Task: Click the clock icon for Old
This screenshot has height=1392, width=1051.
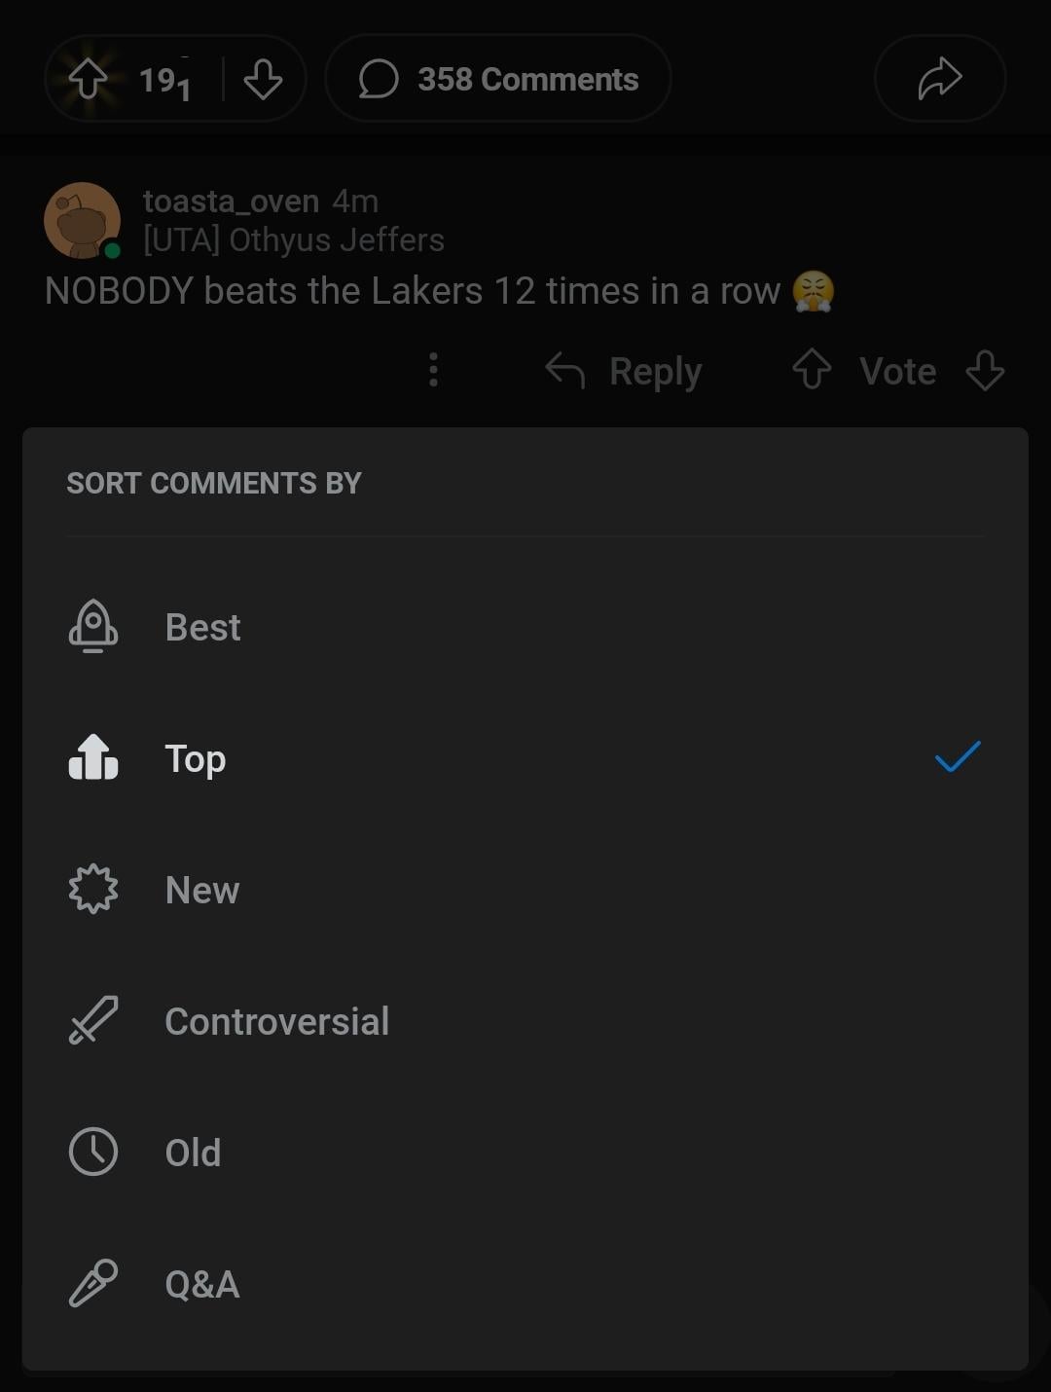Action: pyautogui.click(x=93, y=1152)
